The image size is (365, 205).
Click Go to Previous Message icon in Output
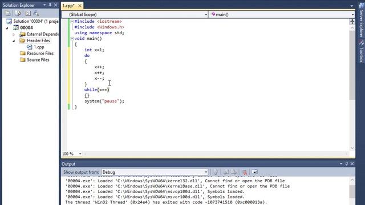pos(226,172)
